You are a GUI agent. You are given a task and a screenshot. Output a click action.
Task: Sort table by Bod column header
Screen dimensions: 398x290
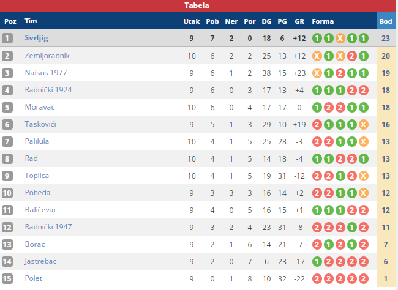[386, 21]
